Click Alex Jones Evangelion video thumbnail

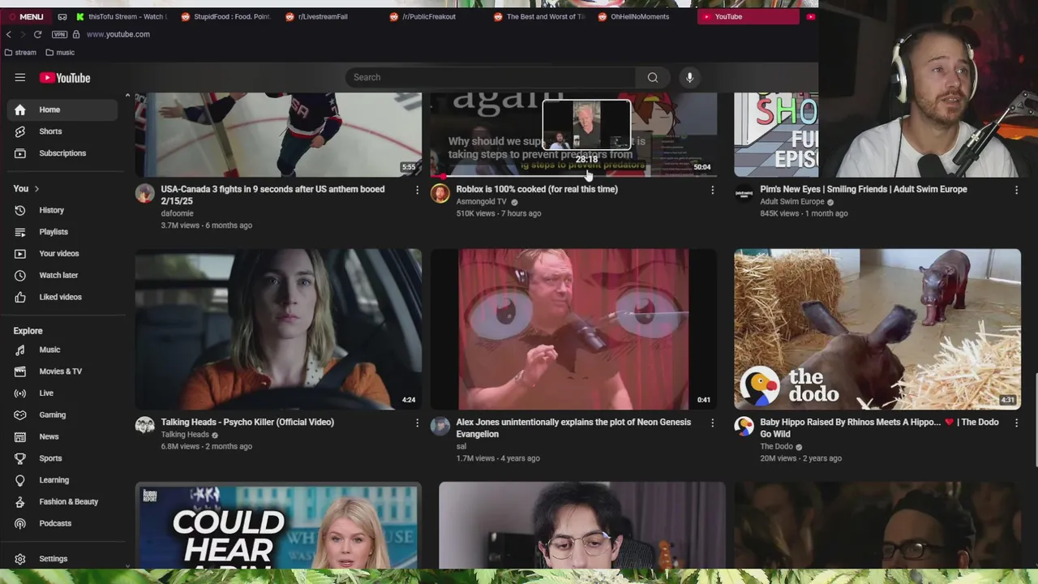pos(573,328)
